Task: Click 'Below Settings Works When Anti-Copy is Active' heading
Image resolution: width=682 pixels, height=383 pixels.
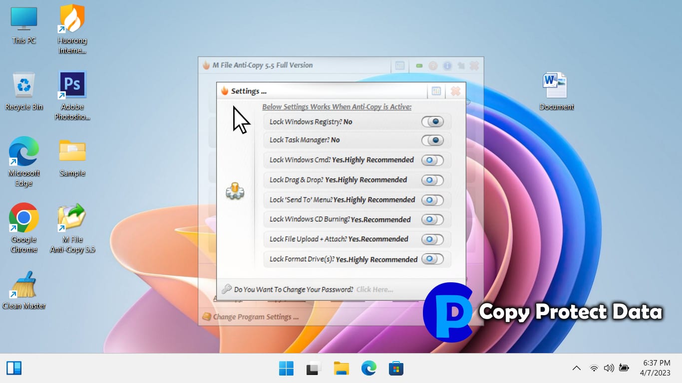Action: 337,107
